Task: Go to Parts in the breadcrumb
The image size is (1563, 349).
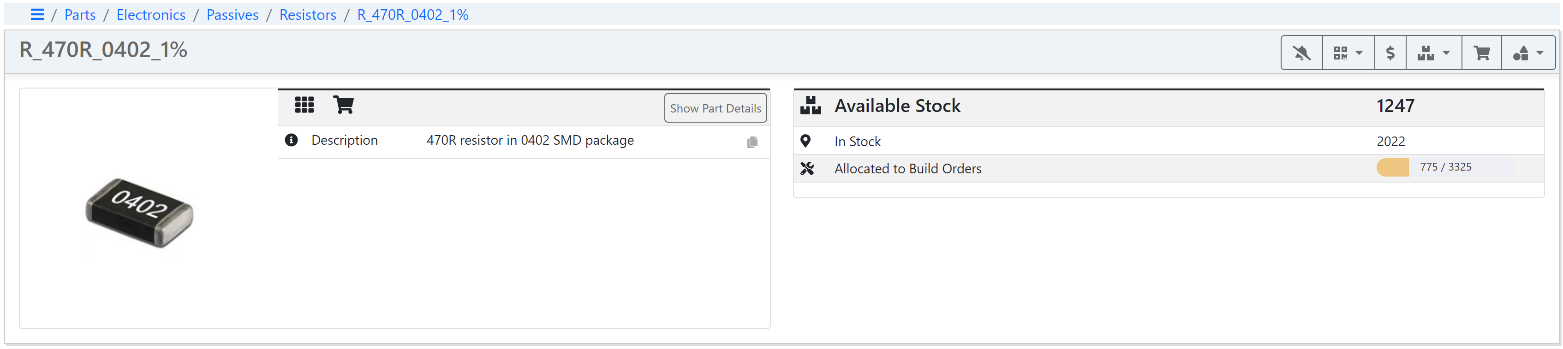Action: point(80,15)
